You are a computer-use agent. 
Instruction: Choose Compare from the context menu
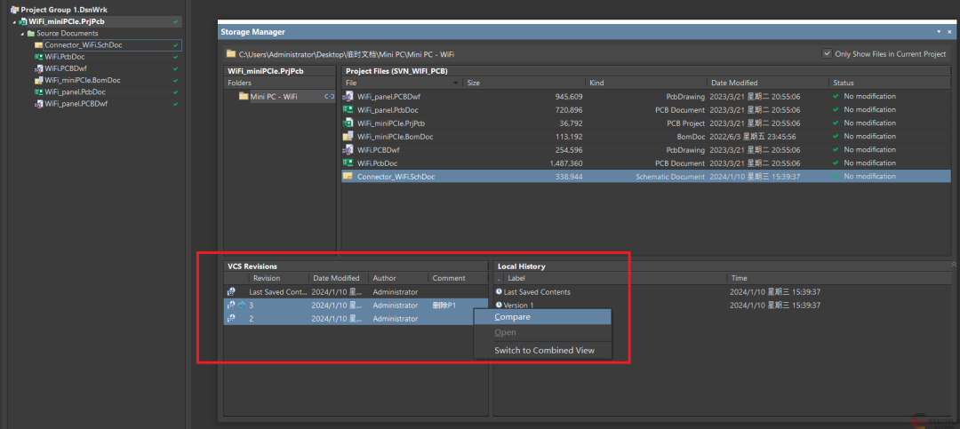pos(512,317)
